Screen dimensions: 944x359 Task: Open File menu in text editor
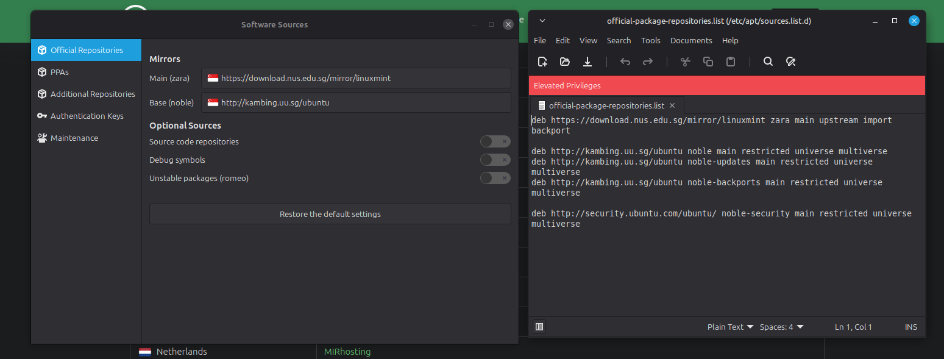point(540,40)
